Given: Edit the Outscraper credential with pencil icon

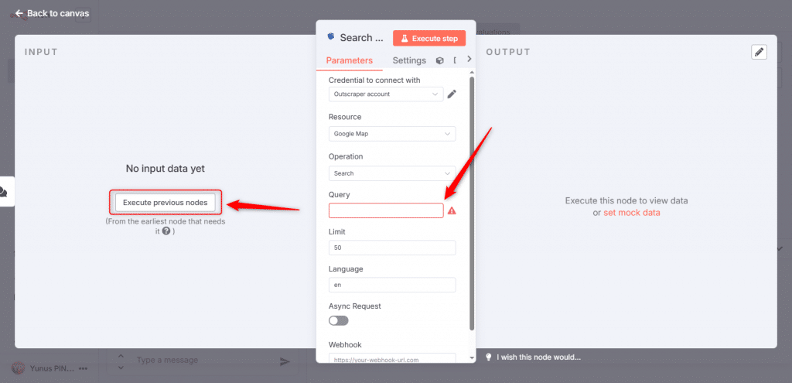Looking at the screenshot, I should click(452, 94).
